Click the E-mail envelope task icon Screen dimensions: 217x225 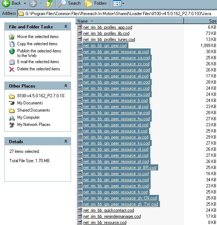pos(12,62)
